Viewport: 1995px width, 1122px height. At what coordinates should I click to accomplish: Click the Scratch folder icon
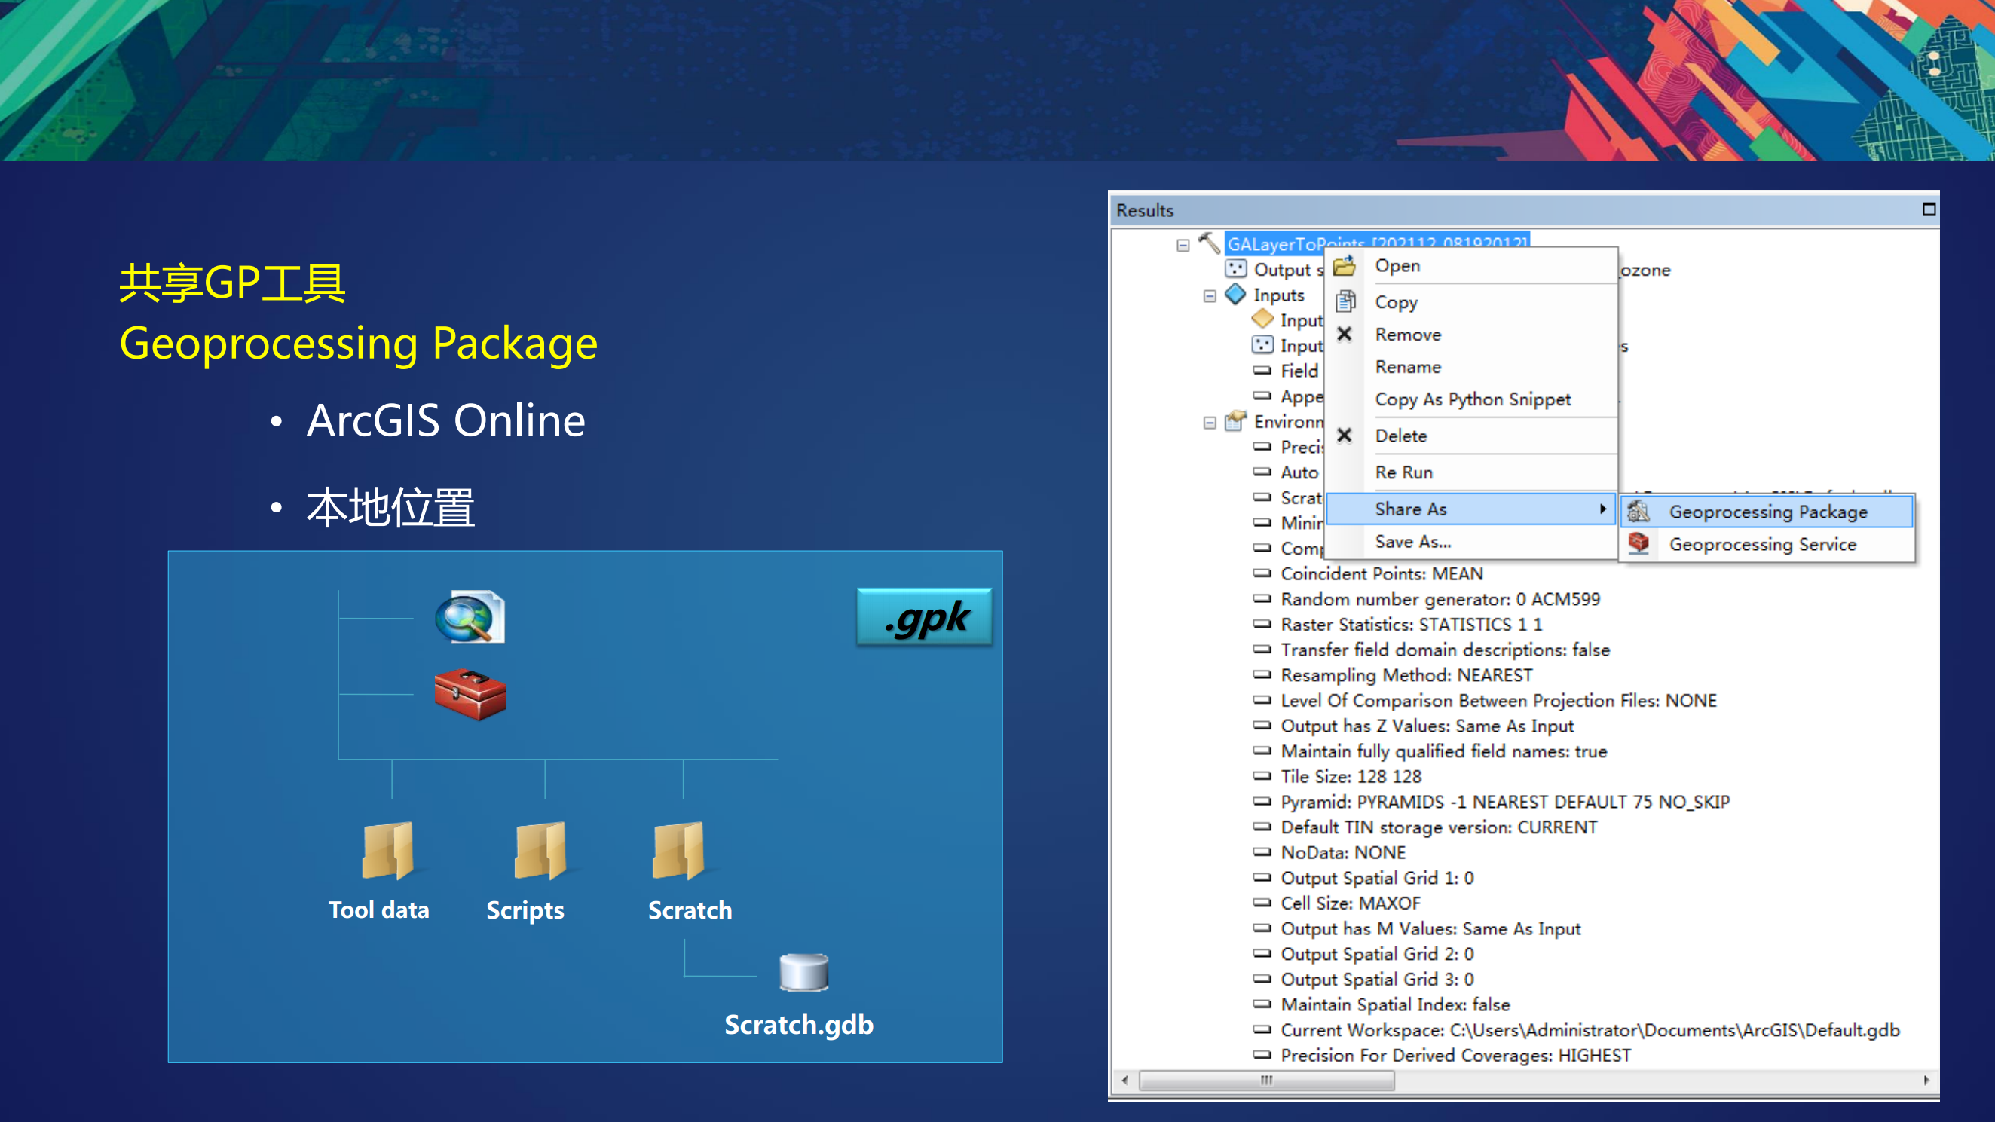(678, 850)
